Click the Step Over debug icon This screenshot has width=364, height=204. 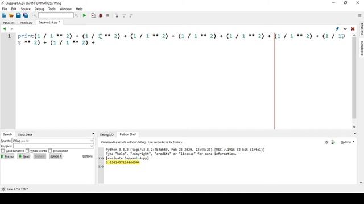coord(124,15)
